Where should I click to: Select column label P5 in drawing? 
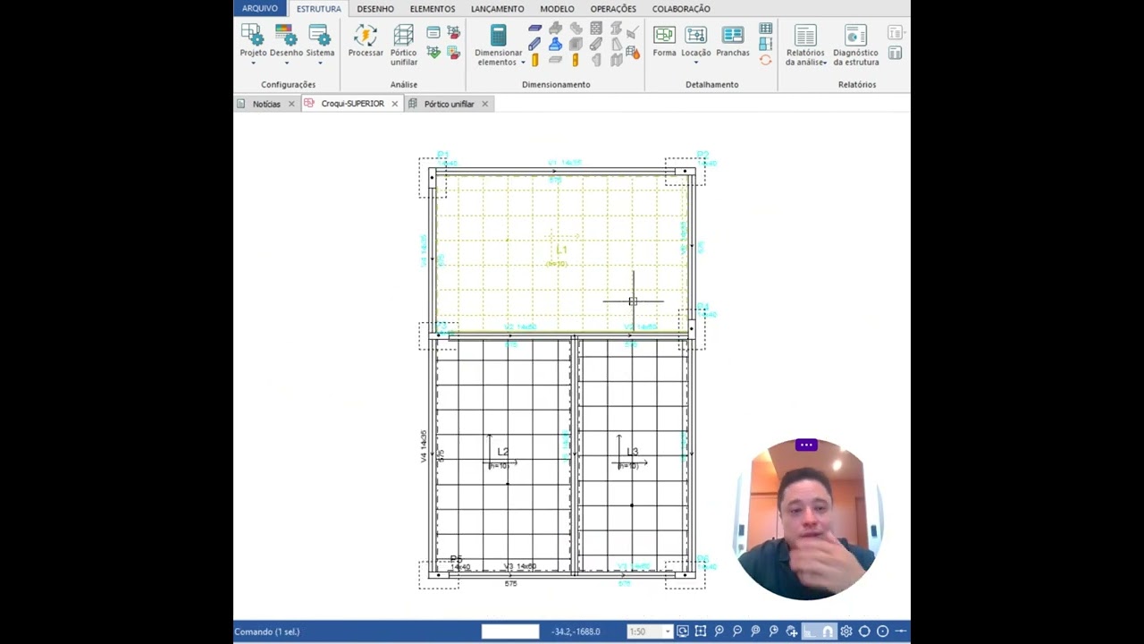456,559
